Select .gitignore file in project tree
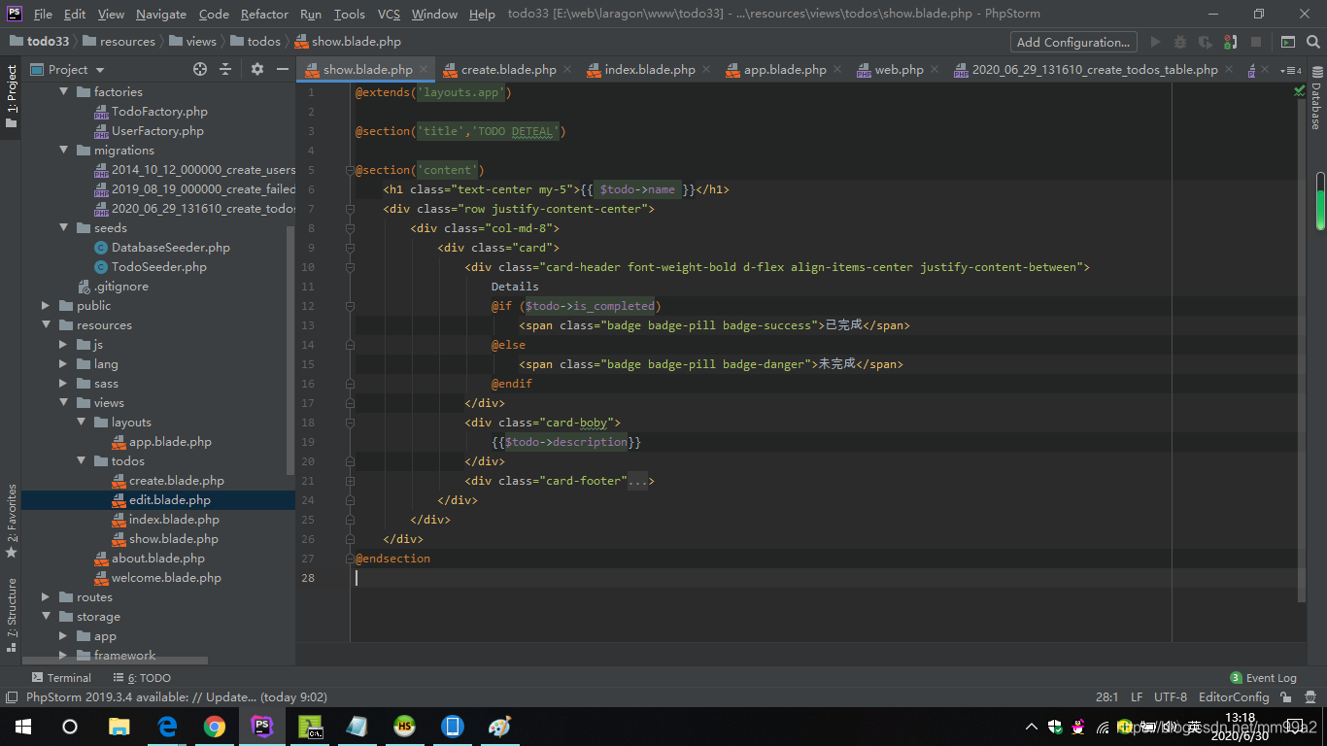Screen dimensions: 1327x746 [x=121, y=287]
